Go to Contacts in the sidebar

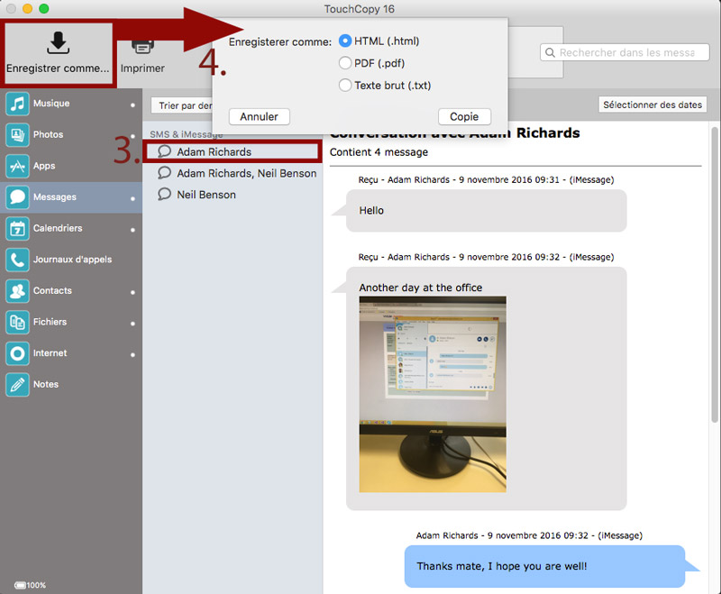(71, 291)
